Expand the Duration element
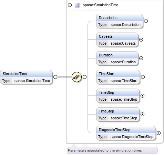The height and width of the screenshot is (155, 164). click(141, 58)
